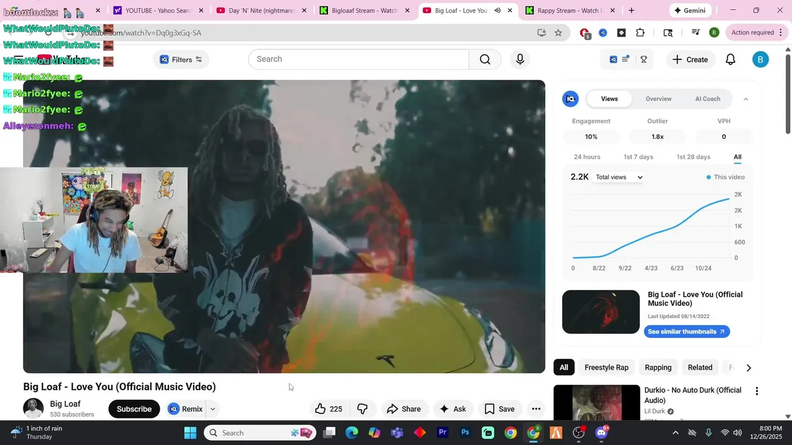Click the vidIQ logo in side panel
Screen dimensions: 792x445
pyautogui.click(x=570, y=99)
